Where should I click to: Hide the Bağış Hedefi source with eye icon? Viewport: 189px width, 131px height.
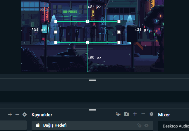click(146, 125)
